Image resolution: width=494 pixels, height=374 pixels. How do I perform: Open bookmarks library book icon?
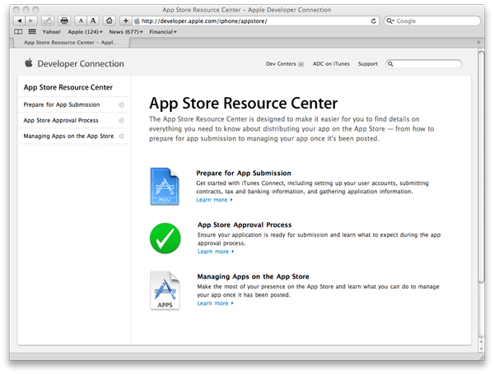pos(18,31)
